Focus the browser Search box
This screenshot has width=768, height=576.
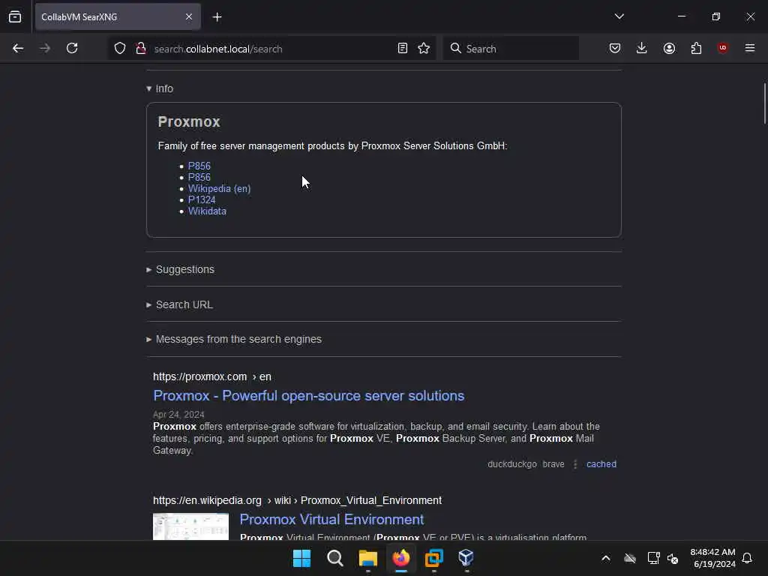click(x=511, y=49)
